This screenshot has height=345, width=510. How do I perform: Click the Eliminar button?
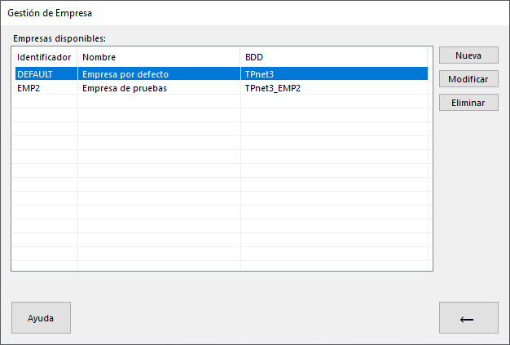(x=468, y=103)
